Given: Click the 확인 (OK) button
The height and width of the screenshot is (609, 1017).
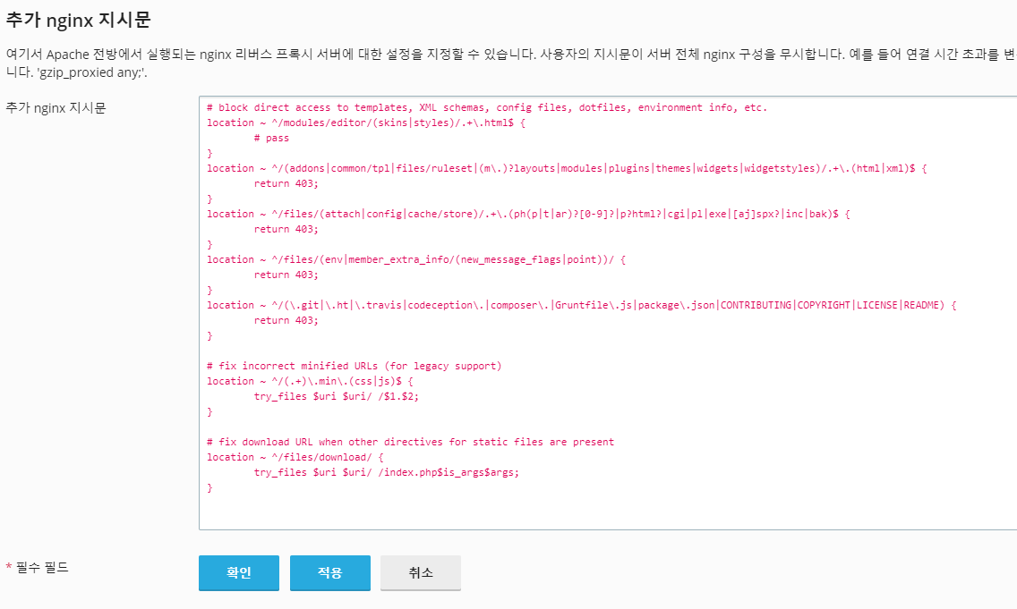Looking at the screenshot, I should click(239, 572).
